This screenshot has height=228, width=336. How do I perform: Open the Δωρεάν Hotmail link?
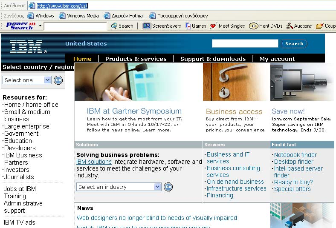pos(124,16)
